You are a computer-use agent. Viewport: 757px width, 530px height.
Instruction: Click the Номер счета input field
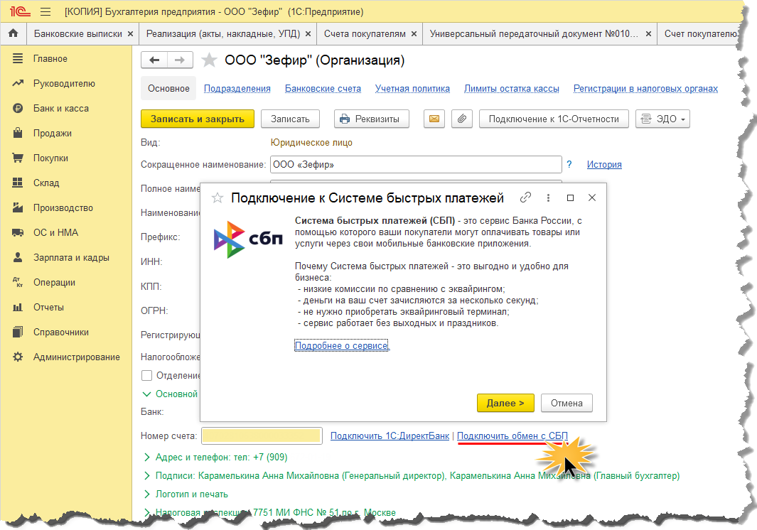point(261,436)
